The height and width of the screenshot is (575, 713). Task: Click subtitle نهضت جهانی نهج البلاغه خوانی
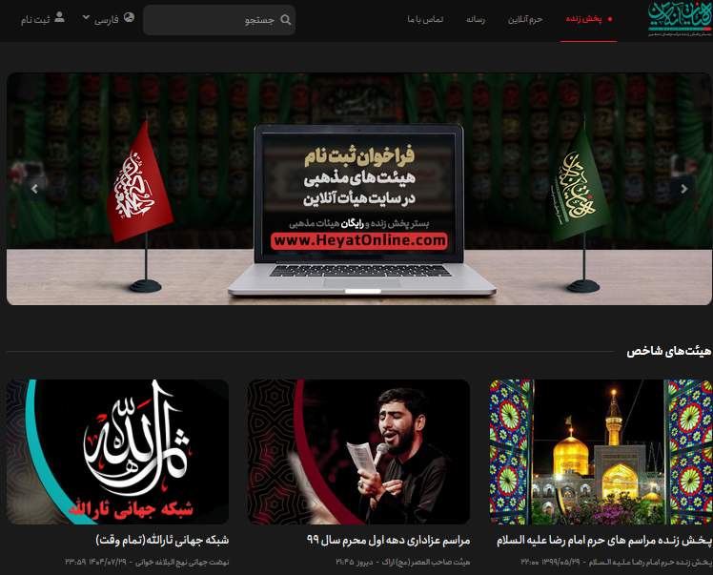(182, 563)
